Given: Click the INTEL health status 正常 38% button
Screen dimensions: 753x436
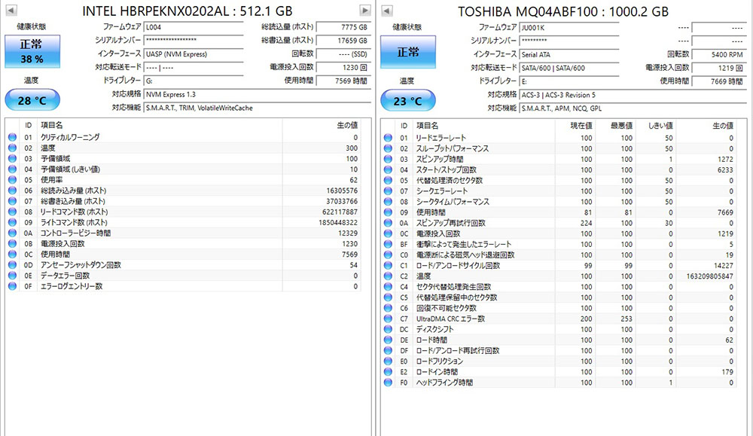Looking at the screenshot, I should (x=31, y=52).
